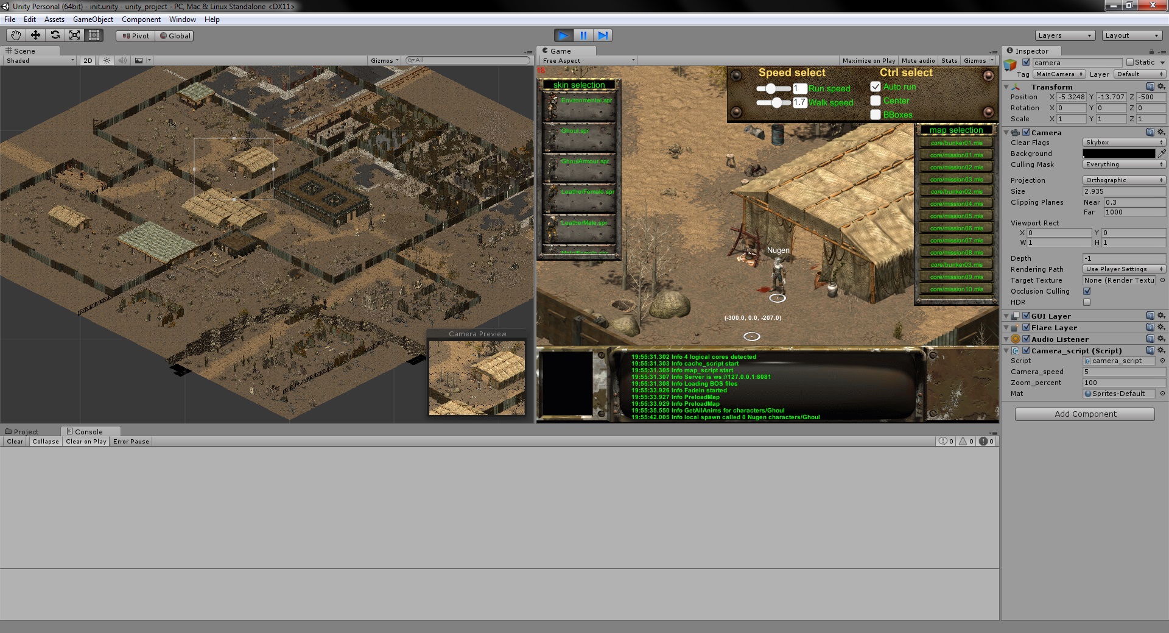
Task: Select the Scale tool
Action: (x=74, y=35)
